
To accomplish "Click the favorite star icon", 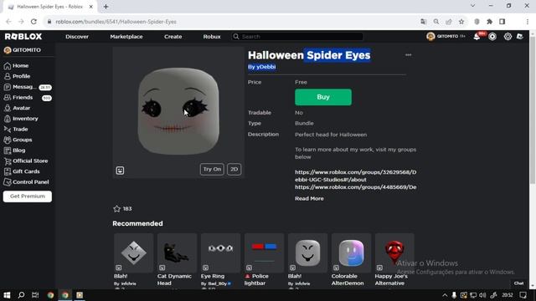I will (117, 208).
